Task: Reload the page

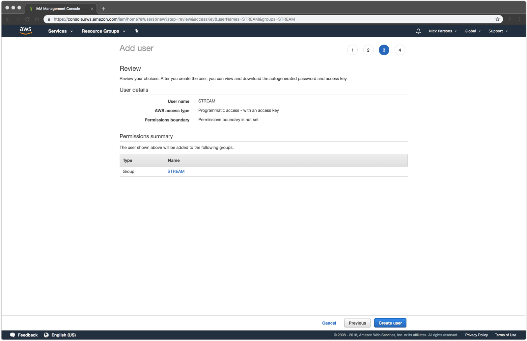Action: point(27,19)
